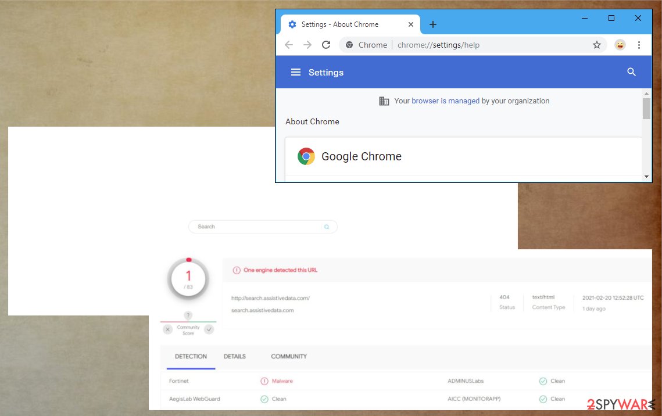
Task: Open the Chrome three-dot menu
Action: [639, 45]
